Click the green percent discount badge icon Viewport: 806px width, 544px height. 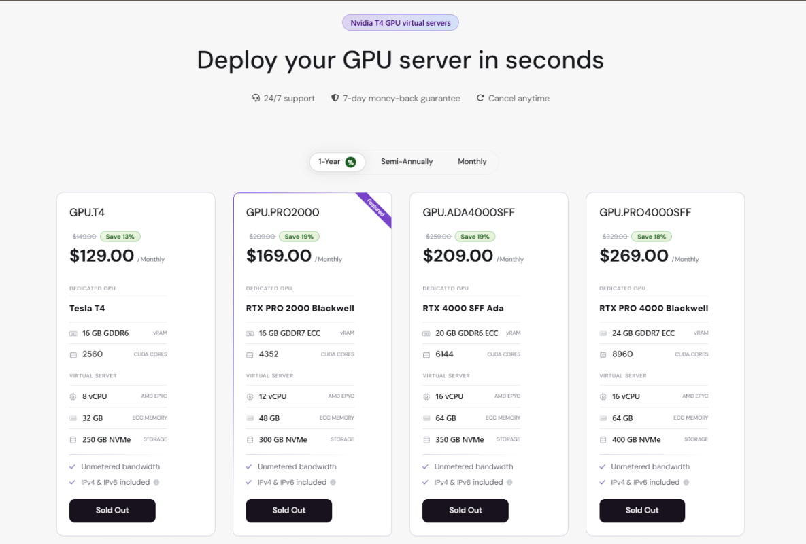350,163
